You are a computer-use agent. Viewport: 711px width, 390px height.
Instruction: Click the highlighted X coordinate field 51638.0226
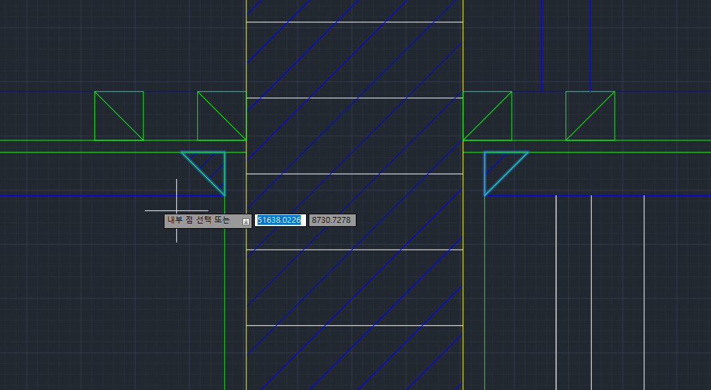click(280, 220)
